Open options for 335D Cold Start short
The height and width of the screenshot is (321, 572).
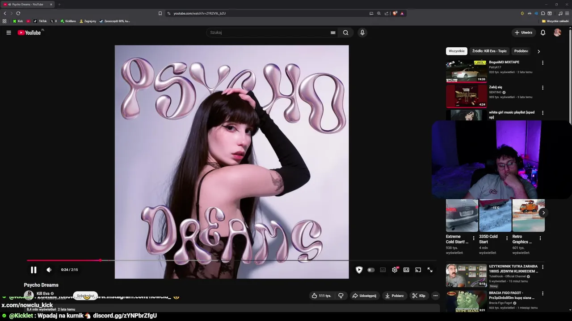(507, 239)
